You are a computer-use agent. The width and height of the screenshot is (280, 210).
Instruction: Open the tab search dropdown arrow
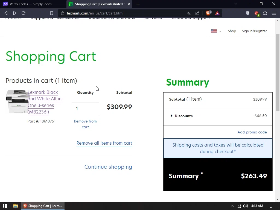point(236,4)
